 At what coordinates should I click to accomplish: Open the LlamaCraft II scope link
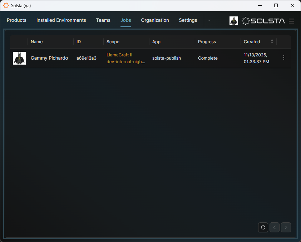pos(119,55)
